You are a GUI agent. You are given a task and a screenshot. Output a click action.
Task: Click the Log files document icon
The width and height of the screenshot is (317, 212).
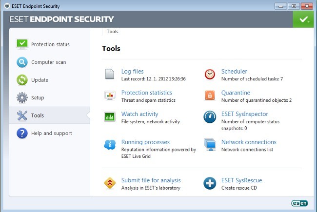[x=110, y=74]
